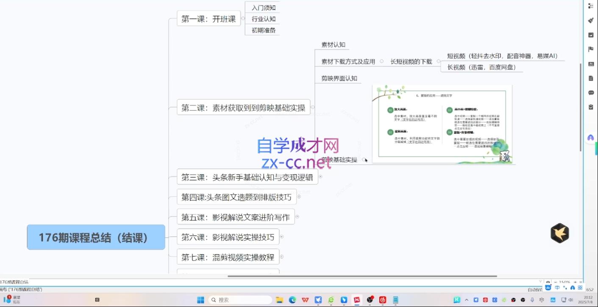
Task: Select the 素材下载方式及应用 subtopic
Action: click(348, 61)
